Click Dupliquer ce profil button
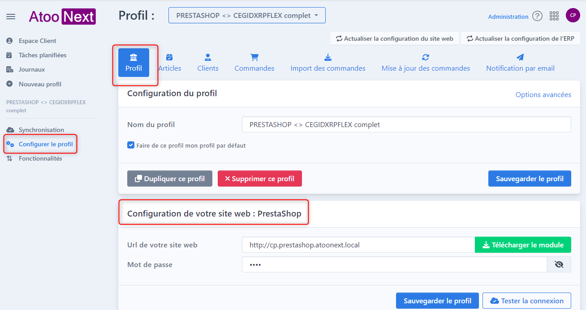Image resolution: width=586 pixels, height=310 pixels. (170, 178)
